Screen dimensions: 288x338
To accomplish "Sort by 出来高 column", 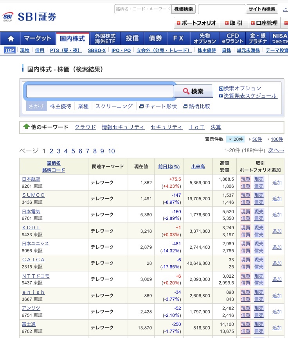I will click(x=198, y=167).
